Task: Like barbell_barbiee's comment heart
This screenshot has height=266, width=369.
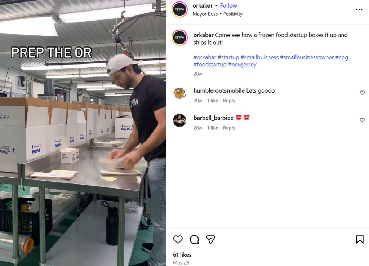Action: [x=362, y=120]
